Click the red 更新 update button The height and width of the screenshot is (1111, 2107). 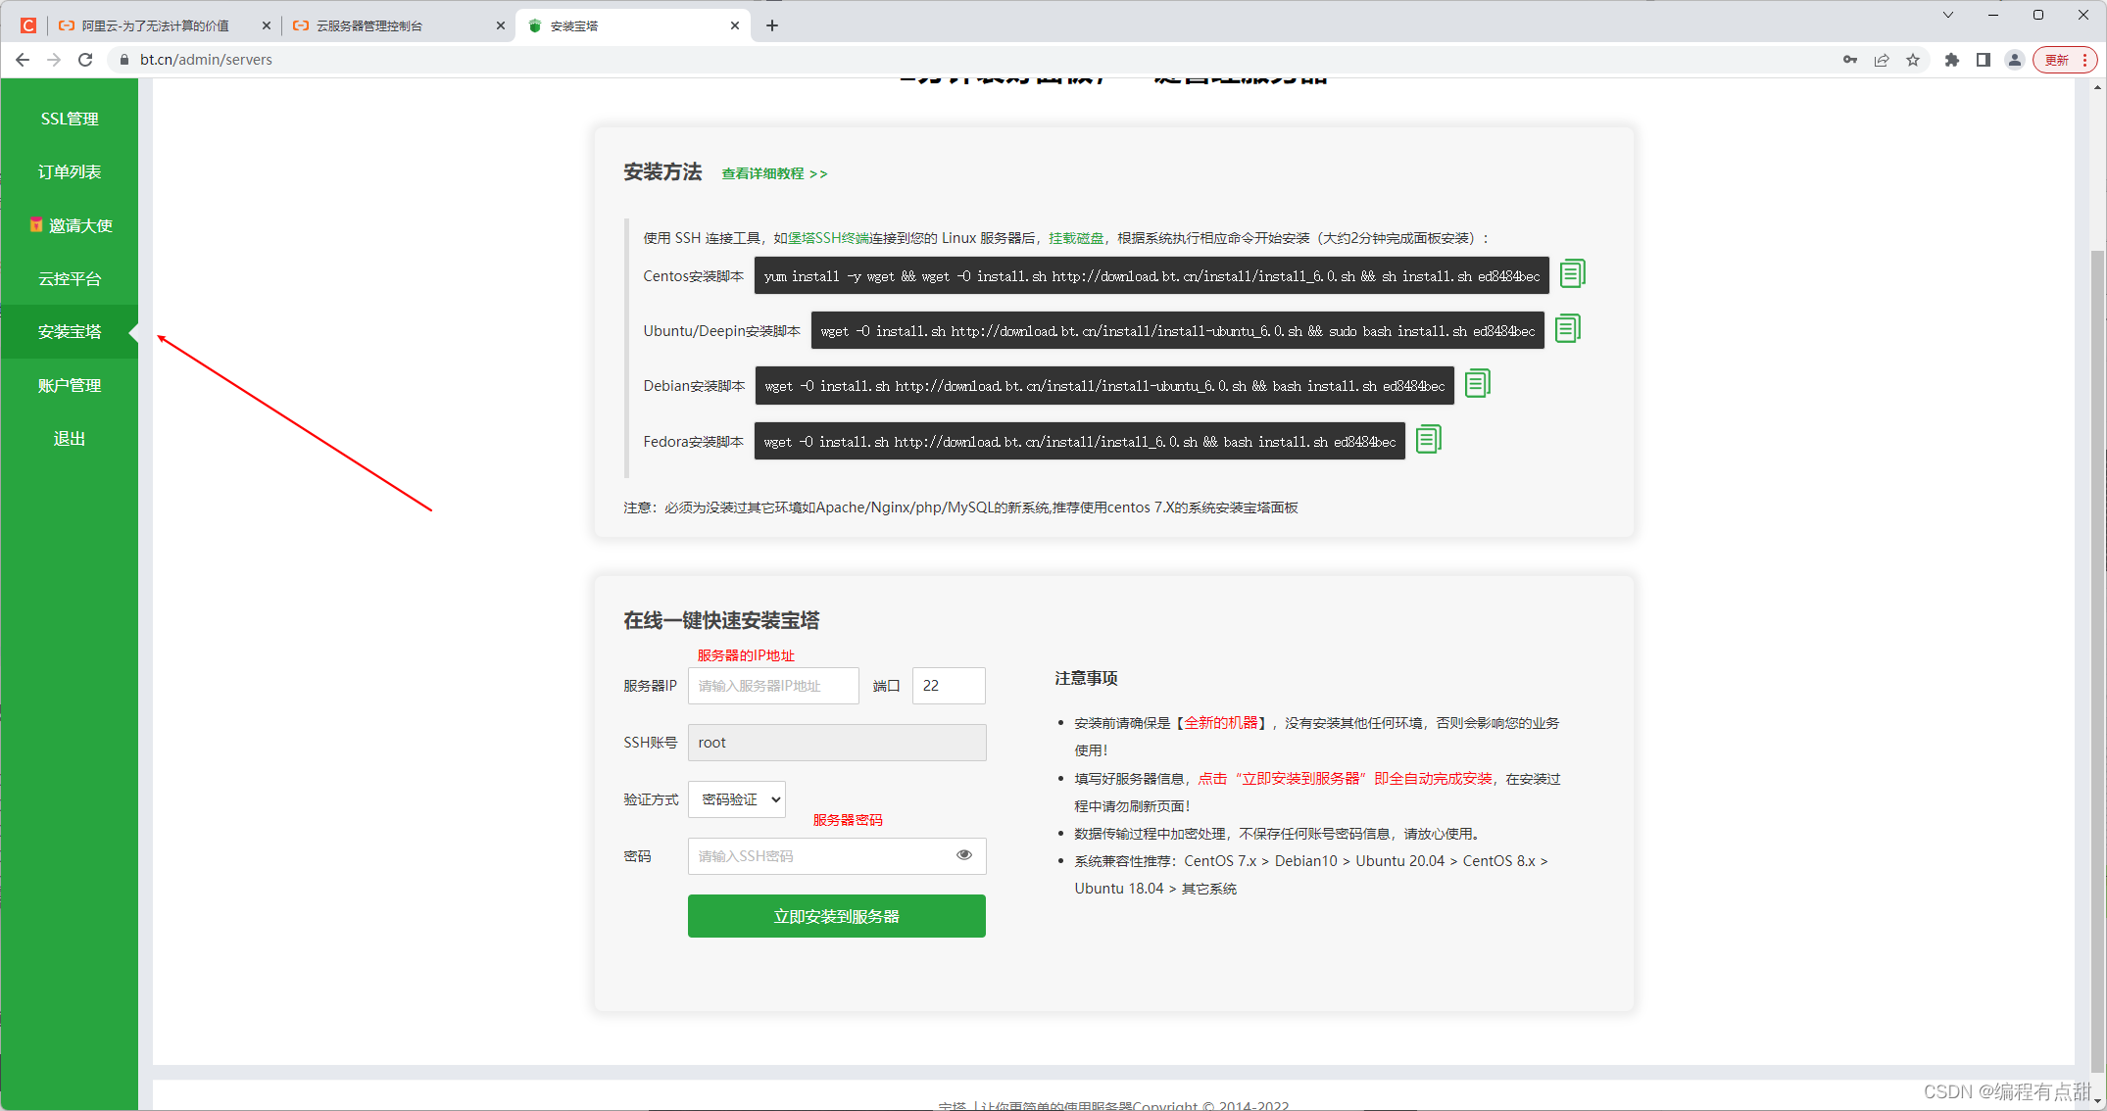2065,60
